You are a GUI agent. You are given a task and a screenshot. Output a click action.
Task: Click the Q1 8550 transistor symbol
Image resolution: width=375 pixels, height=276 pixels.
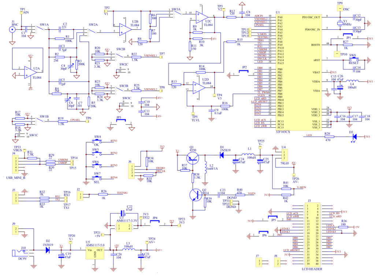coord(192,158)
